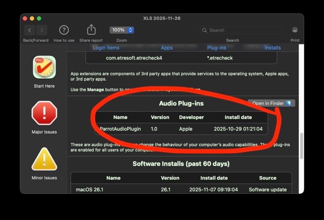Click the Audio Plug-ins heading
This screenshot has height=220, width=324.
coord(181,103)
